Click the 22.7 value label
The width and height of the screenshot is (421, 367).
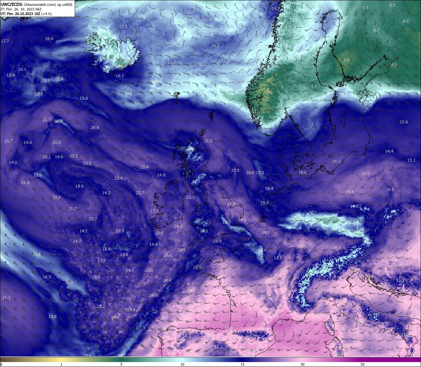pos(140,193)
